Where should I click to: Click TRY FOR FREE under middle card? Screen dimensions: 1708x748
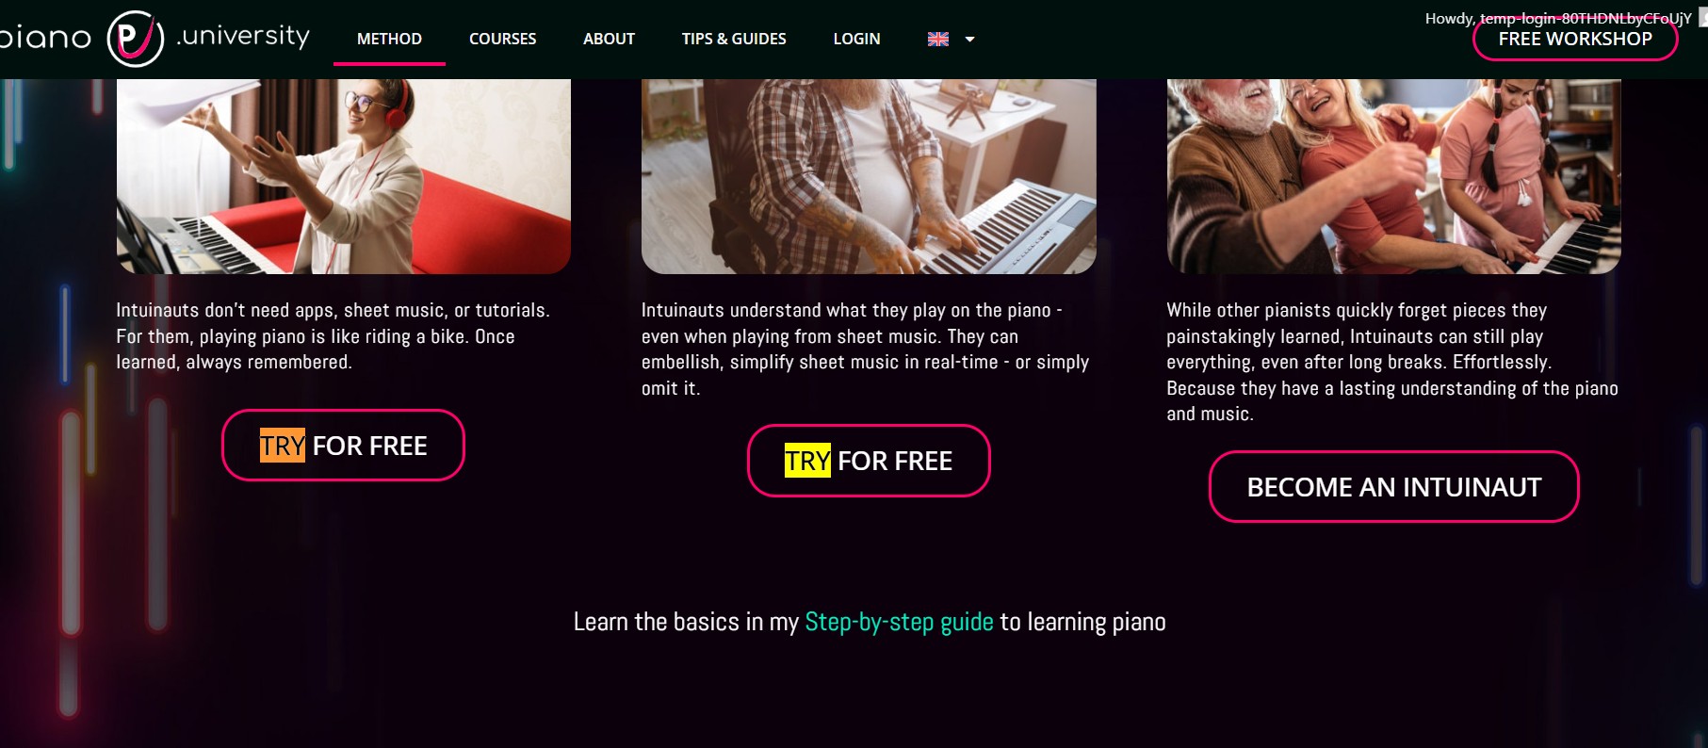point(869,461)
